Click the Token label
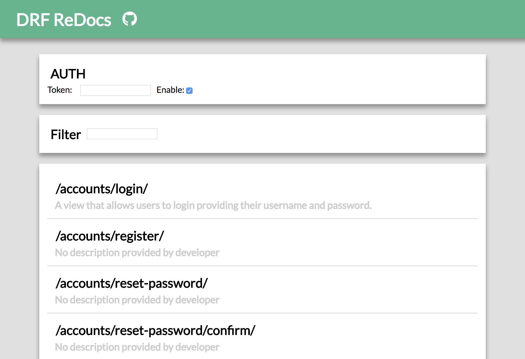This screenshot has height=359, width=525. tap(60, 90)
